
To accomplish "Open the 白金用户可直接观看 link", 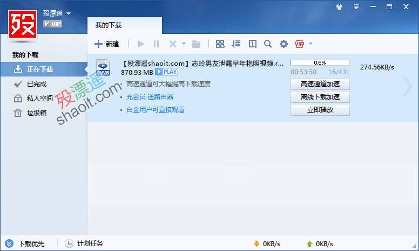I will point(156,109).
